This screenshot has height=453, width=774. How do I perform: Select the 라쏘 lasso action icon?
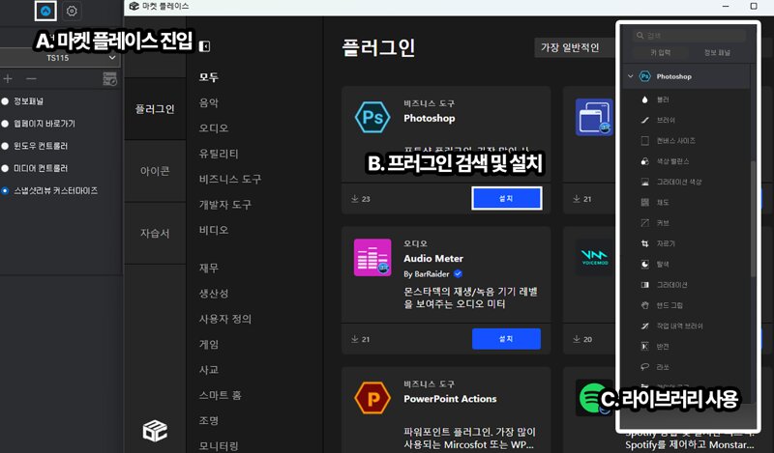pyautogui.click(x=644, y=367)
